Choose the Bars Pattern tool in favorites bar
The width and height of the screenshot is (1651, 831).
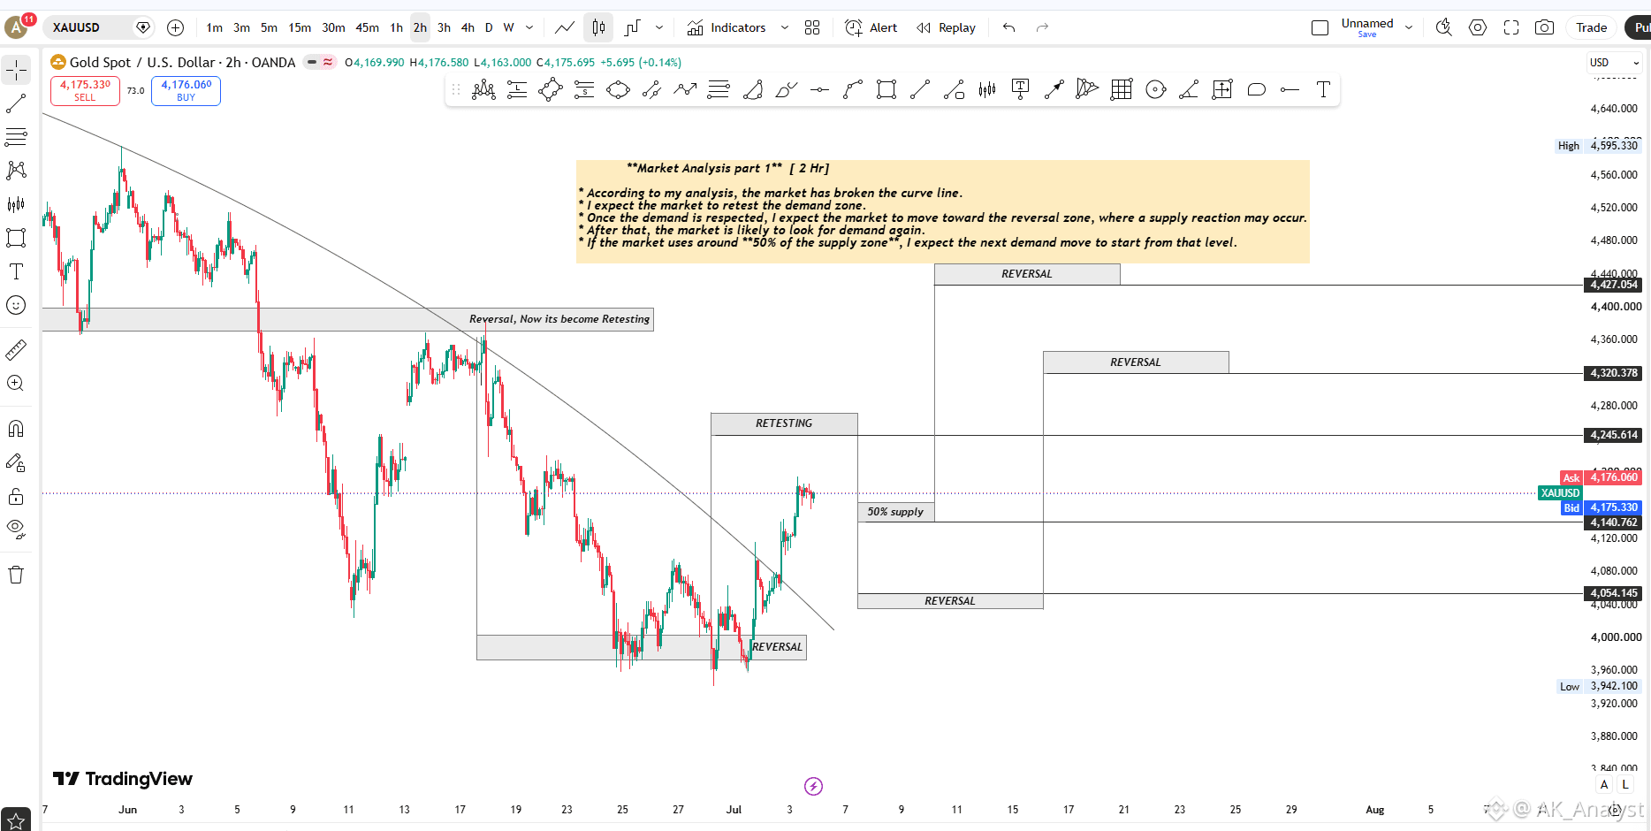click(987, 89)
